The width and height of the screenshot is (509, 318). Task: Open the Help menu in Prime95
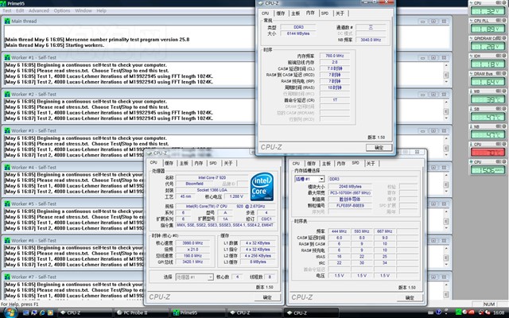click(101, 10)
